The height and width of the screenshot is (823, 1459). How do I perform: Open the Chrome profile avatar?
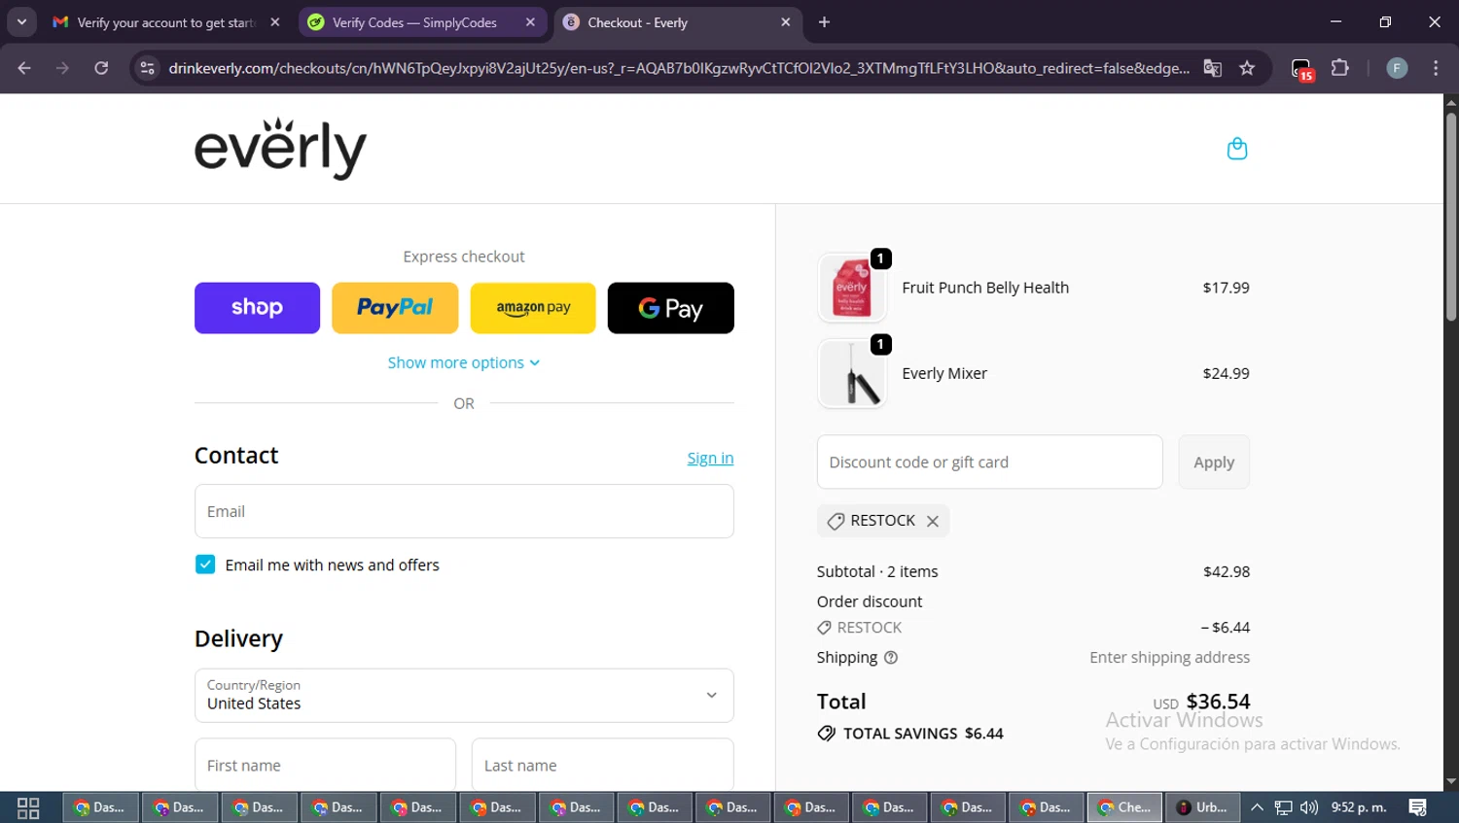[1397, 68]
